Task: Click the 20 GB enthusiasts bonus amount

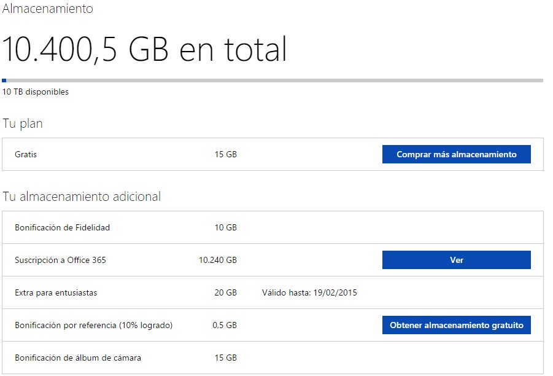Action: (225, 293)
